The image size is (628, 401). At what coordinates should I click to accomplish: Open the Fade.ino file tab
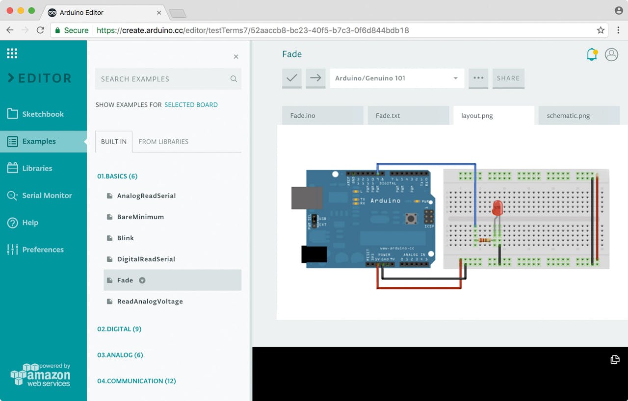point(303,116)
